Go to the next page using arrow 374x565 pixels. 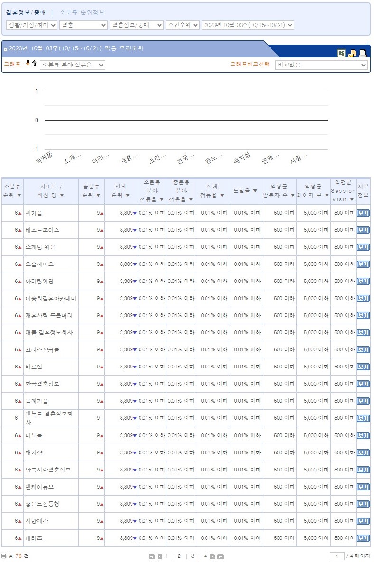click(x=212, y=556)
